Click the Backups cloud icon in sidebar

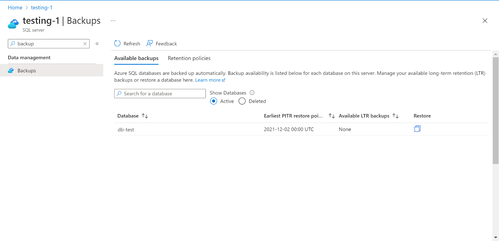coord(11,70)
